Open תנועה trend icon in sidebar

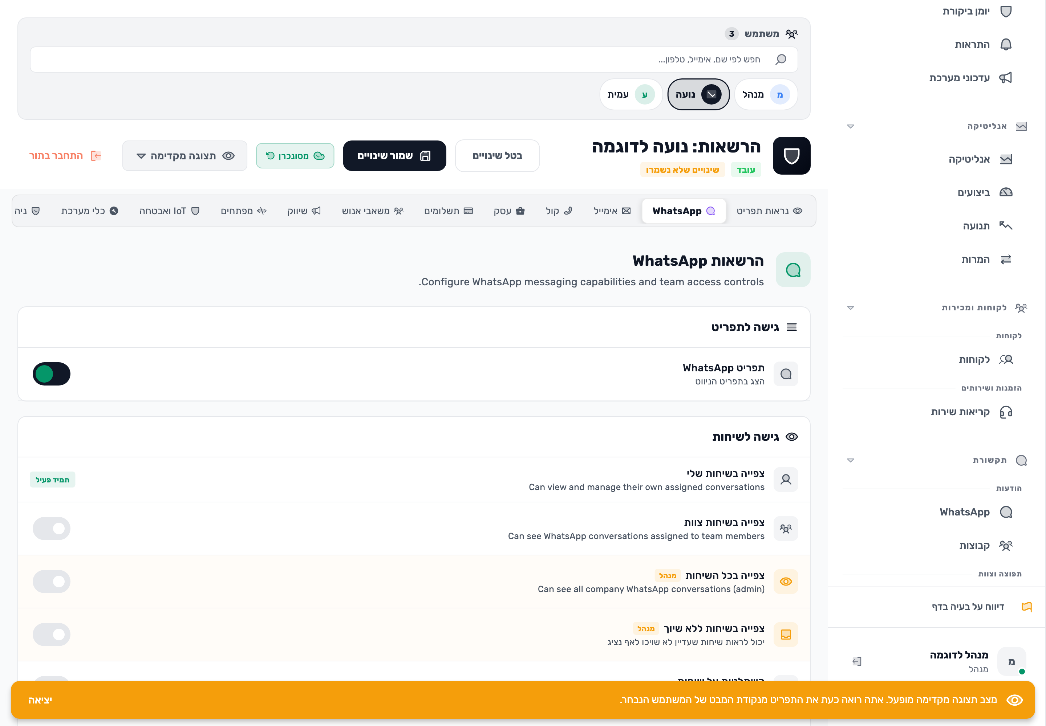tap(1005, 226)
